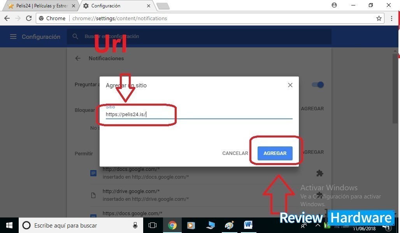Click the puzzle icon for http://docs.google.com/*
This screenshot has height=233, width=400.
319,173
